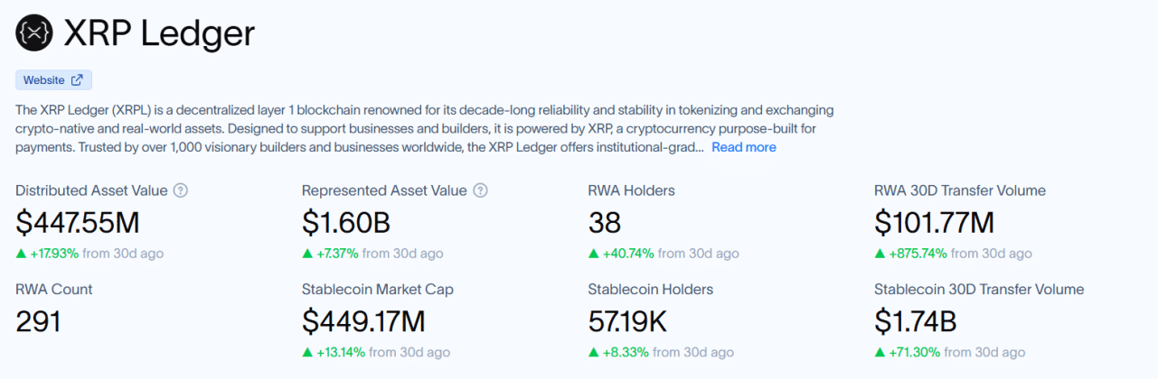Click the XRP Ledger logo icon
Screen dimensions: 1158x379
pos(34,33)
